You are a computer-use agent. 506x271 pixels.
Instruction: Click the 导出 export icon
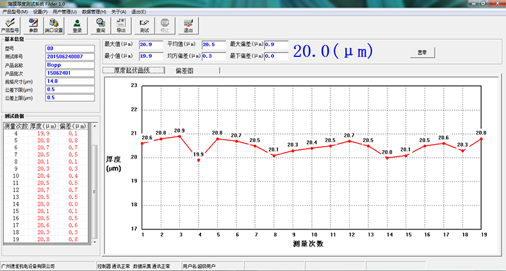tap(120, 25)
